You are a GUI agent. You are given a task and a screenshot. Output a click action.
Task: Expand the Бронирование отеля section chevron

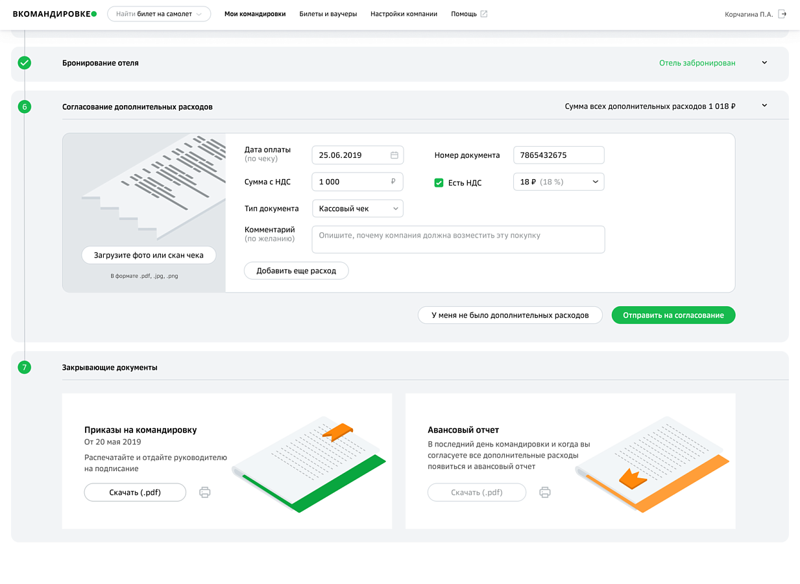click(x=764, y=63)
